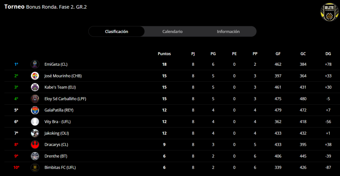Click GalaPatilla team shield icon
The image size is (340, 176).
pos(35,110)
